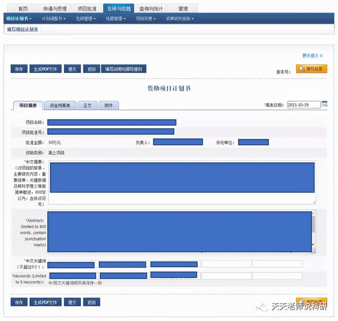This screenshot has height=321, width=338.
Task: Open the calendar icon beside the date field
Action: pyautogui.click(x=324, y=104)
